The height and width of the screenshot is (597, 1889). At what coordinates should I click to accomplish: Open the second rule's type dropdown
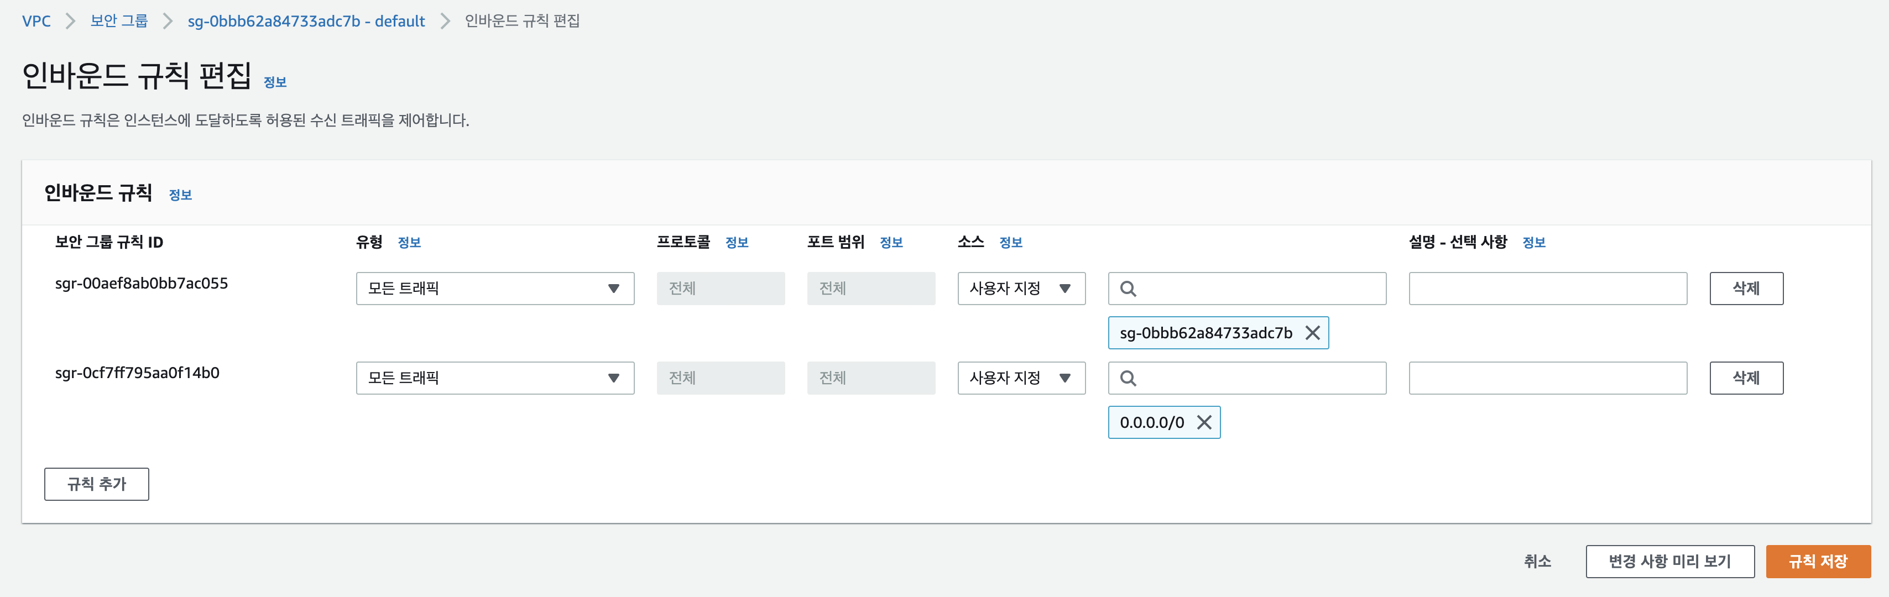495,379
